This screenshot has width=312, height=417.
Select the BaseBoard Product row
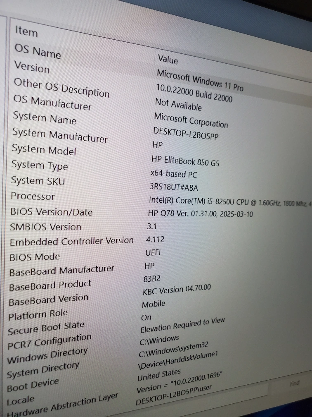(50, 285)
